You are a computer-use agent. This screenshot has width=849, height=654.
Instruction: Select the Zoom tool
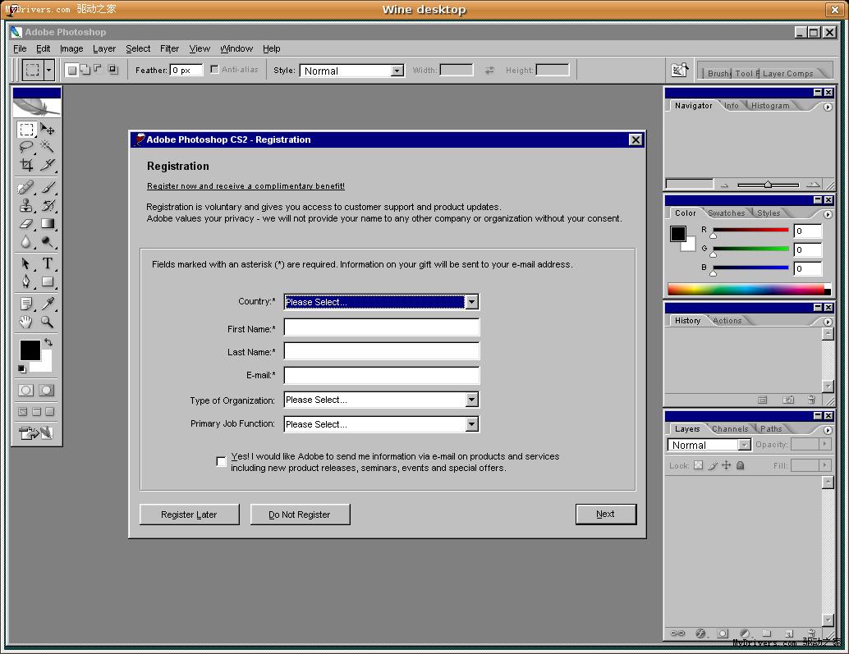[x=47, y=322]
